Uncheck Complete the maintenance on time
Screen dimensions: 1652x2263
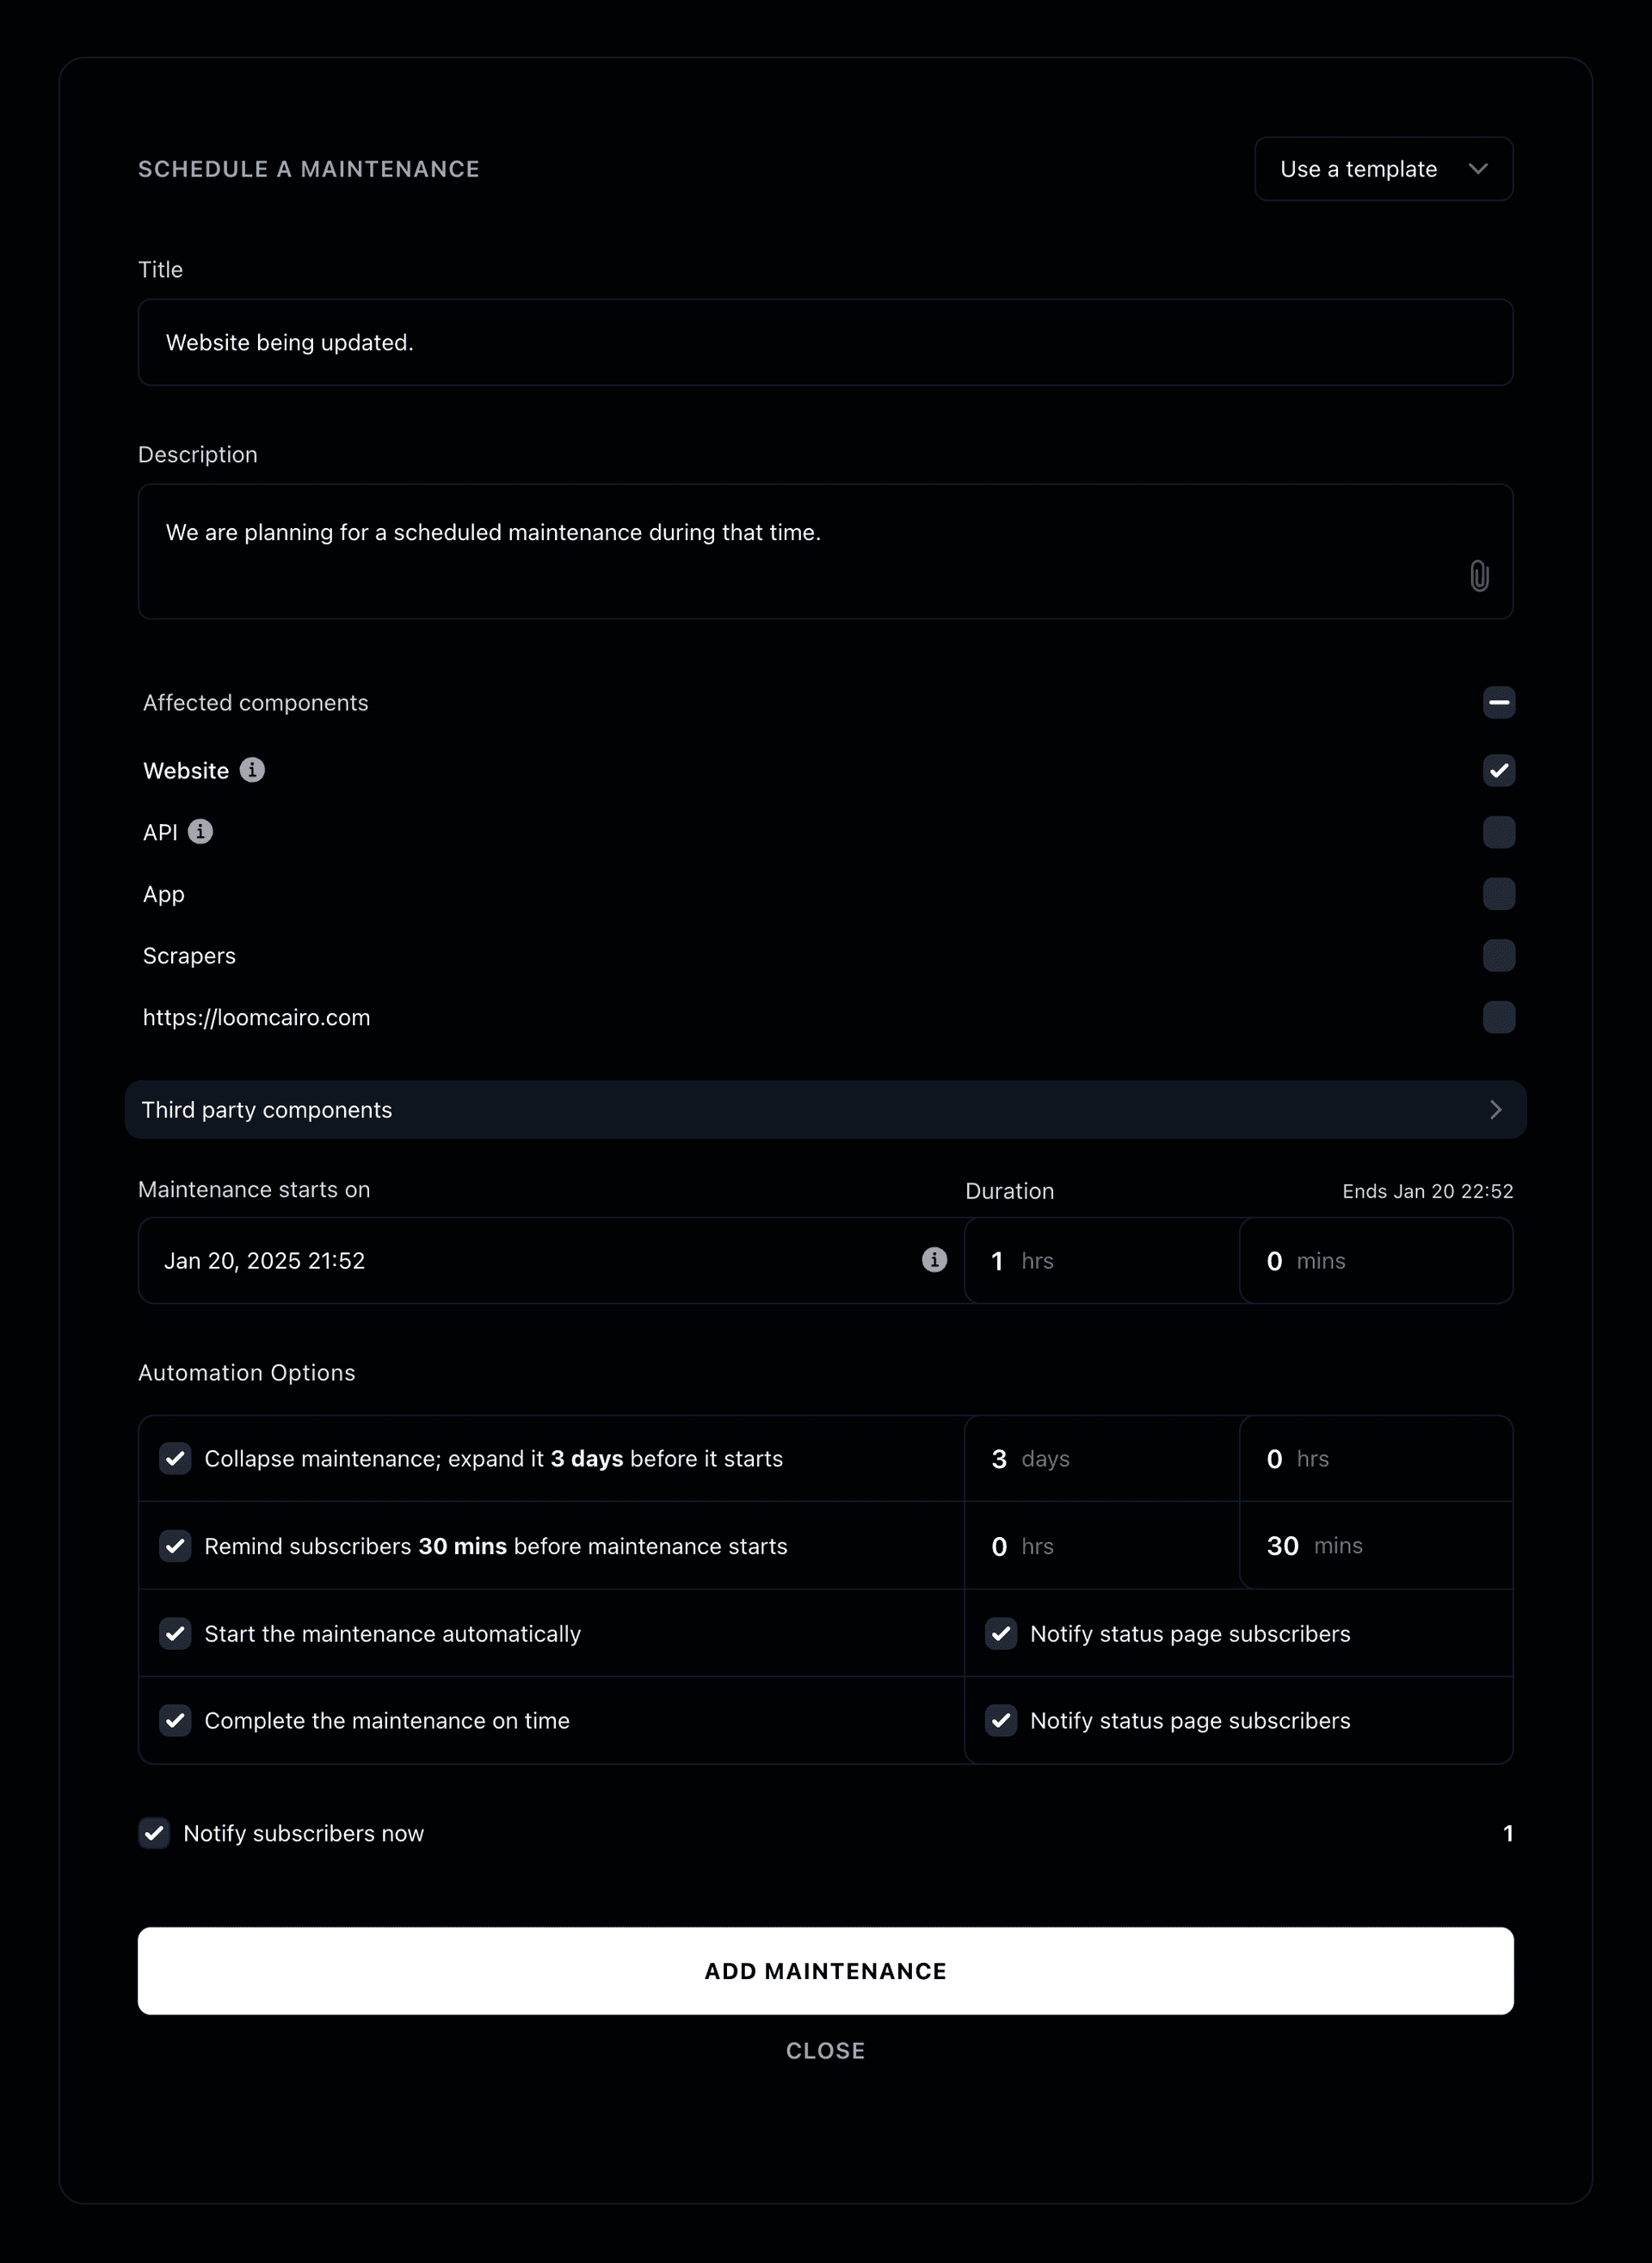coord(175,1720)
